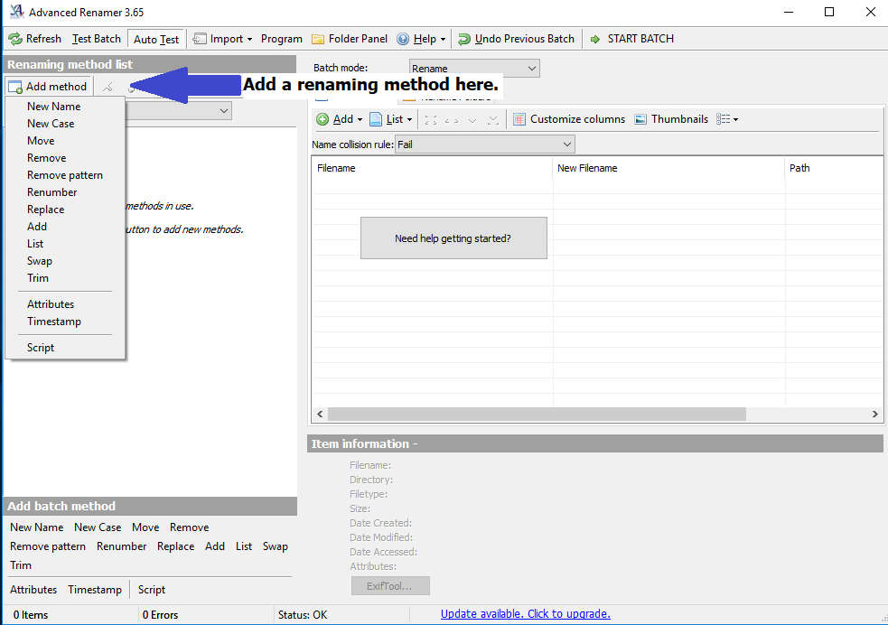Click the Help question mark icon
Image resolution: width=888 pixels, height=625 pixels.
click(x=403, y=39)
